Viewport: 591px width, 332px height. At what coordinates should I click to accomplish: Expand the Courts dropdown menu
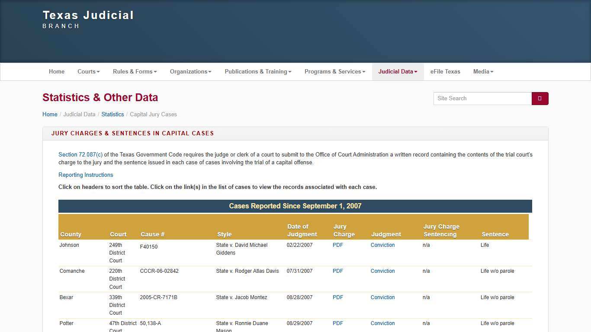[88, 71]
